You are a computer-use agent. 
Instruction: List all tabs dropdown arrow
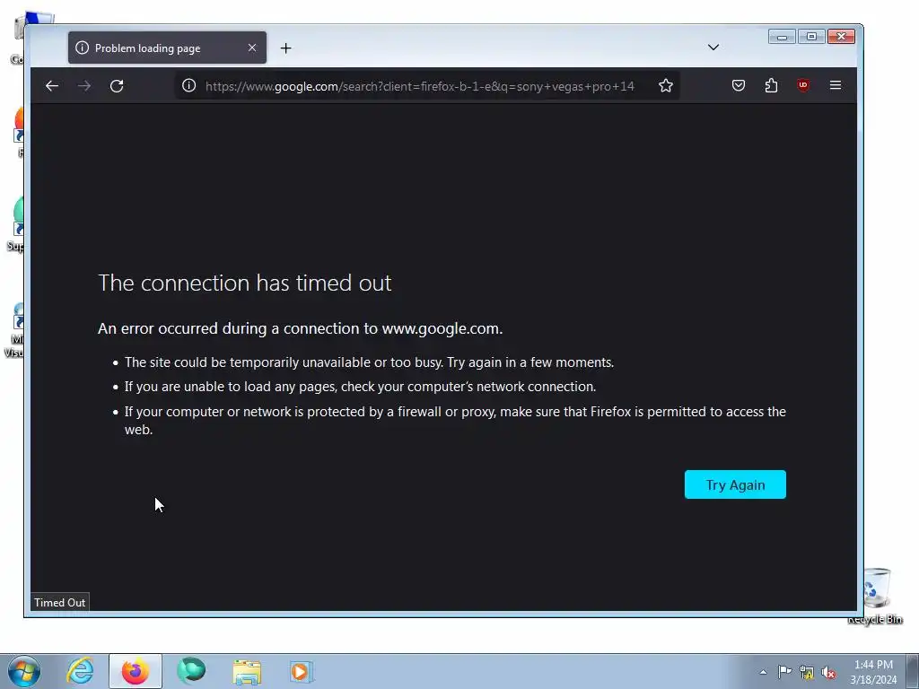(713, 48)
